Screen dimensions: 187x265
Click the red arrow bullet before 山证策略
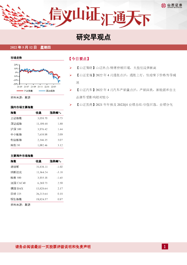point(71,68)
